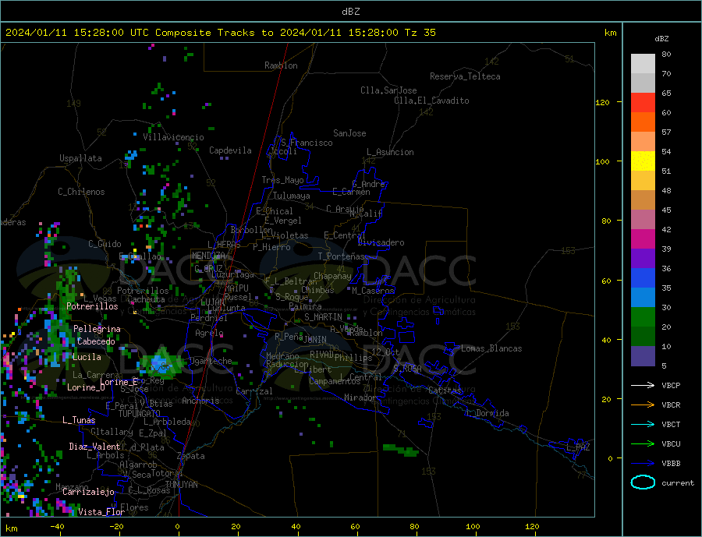
Task: Click the orange VBCR arrow icon
Action: [643, 405]
